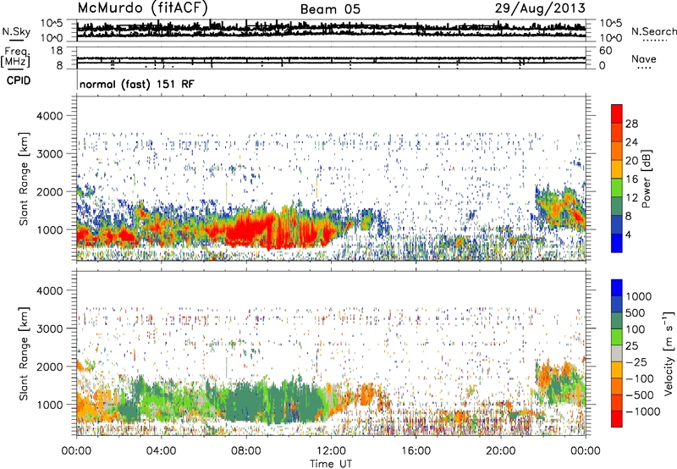Pick the dark green segment of velocity colorbar

tap(617, 321)
